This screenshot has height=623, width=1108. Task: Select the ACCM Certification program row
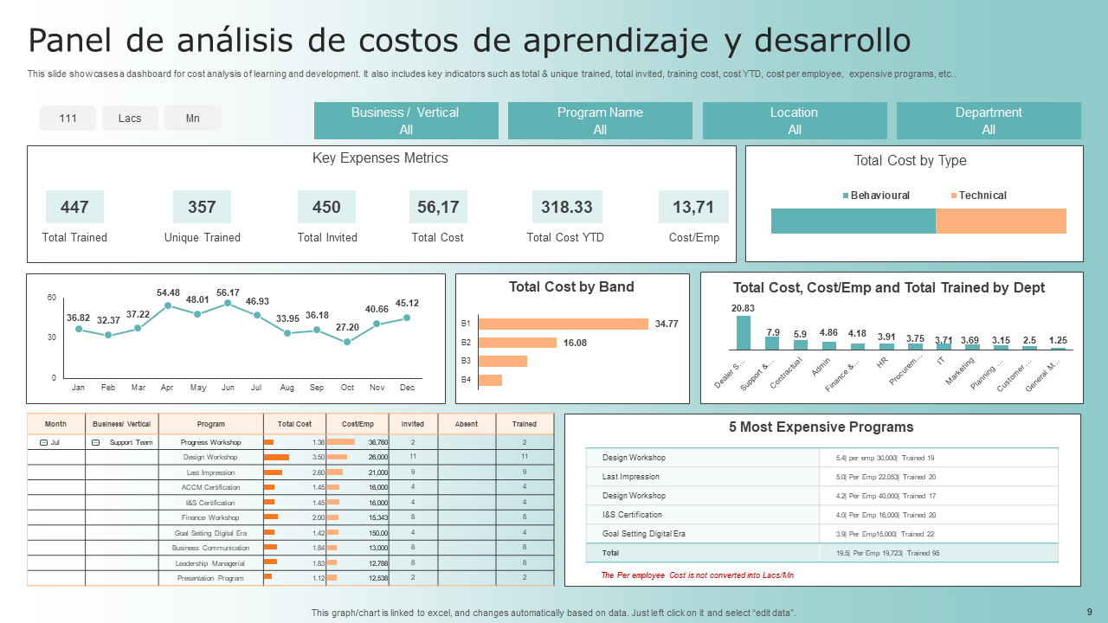point(290,487)
